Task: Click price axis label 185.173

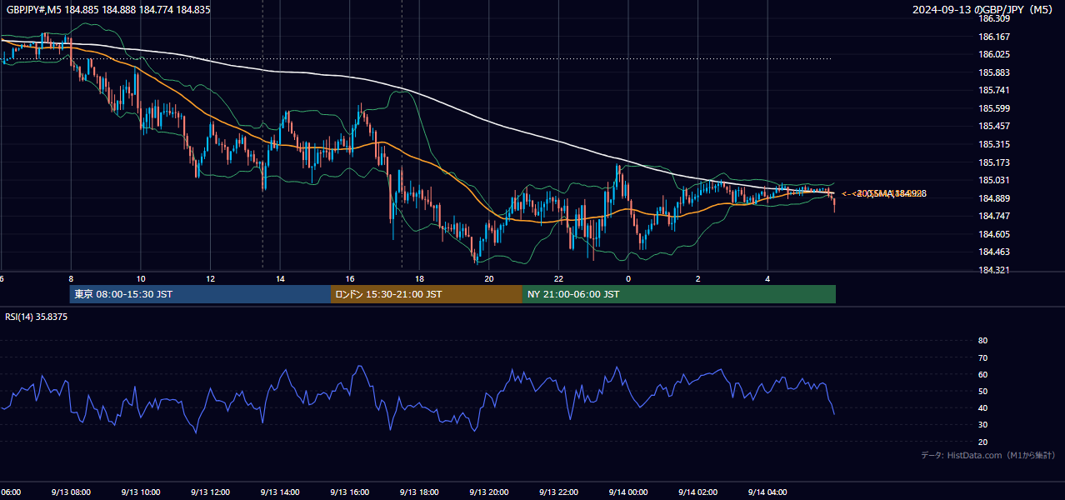Action: [993, 162]
